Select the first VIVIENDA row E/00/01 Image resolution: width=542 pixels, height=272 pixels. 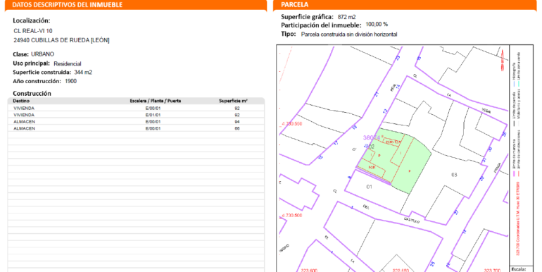pos(136,109)
